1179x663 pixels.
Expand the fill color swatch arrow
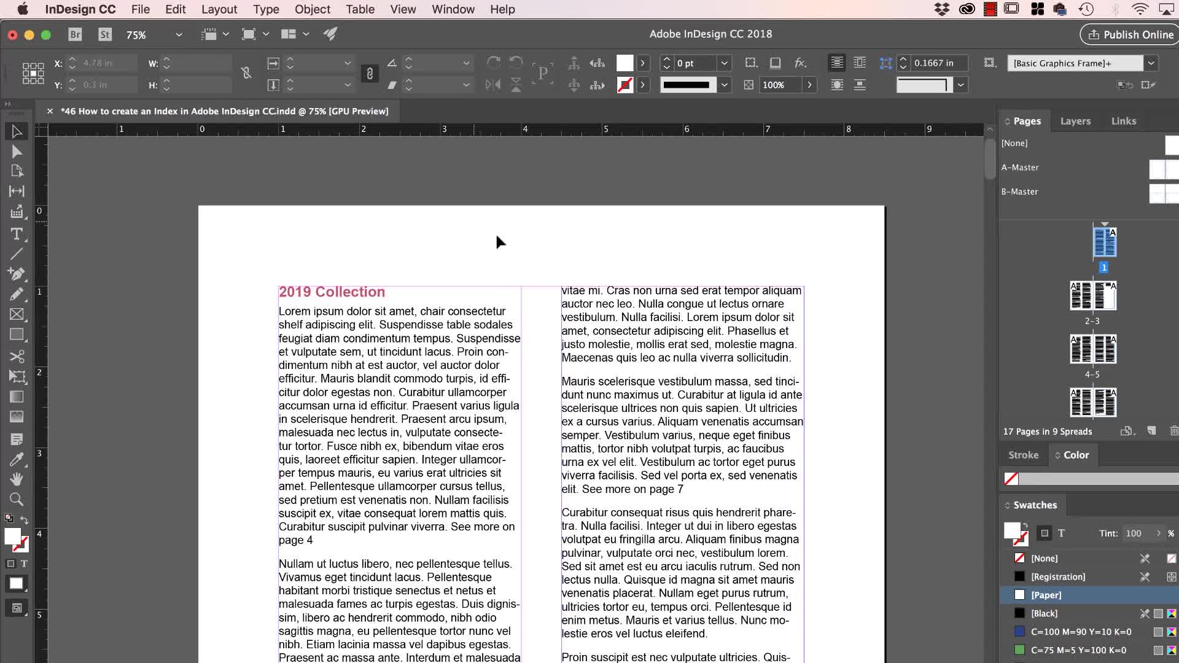(643, 63)
